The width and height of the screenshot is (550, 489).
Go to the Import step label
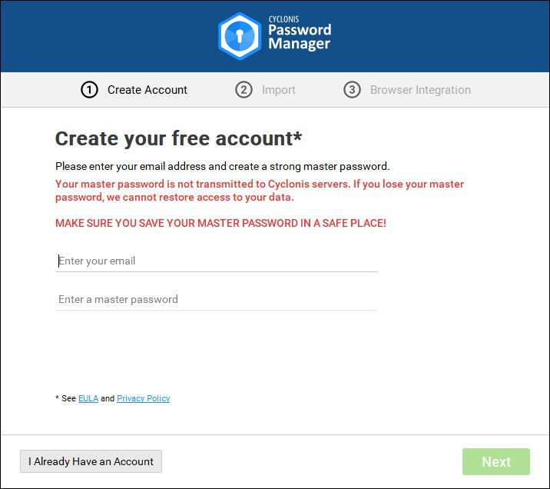click(278, 90)
